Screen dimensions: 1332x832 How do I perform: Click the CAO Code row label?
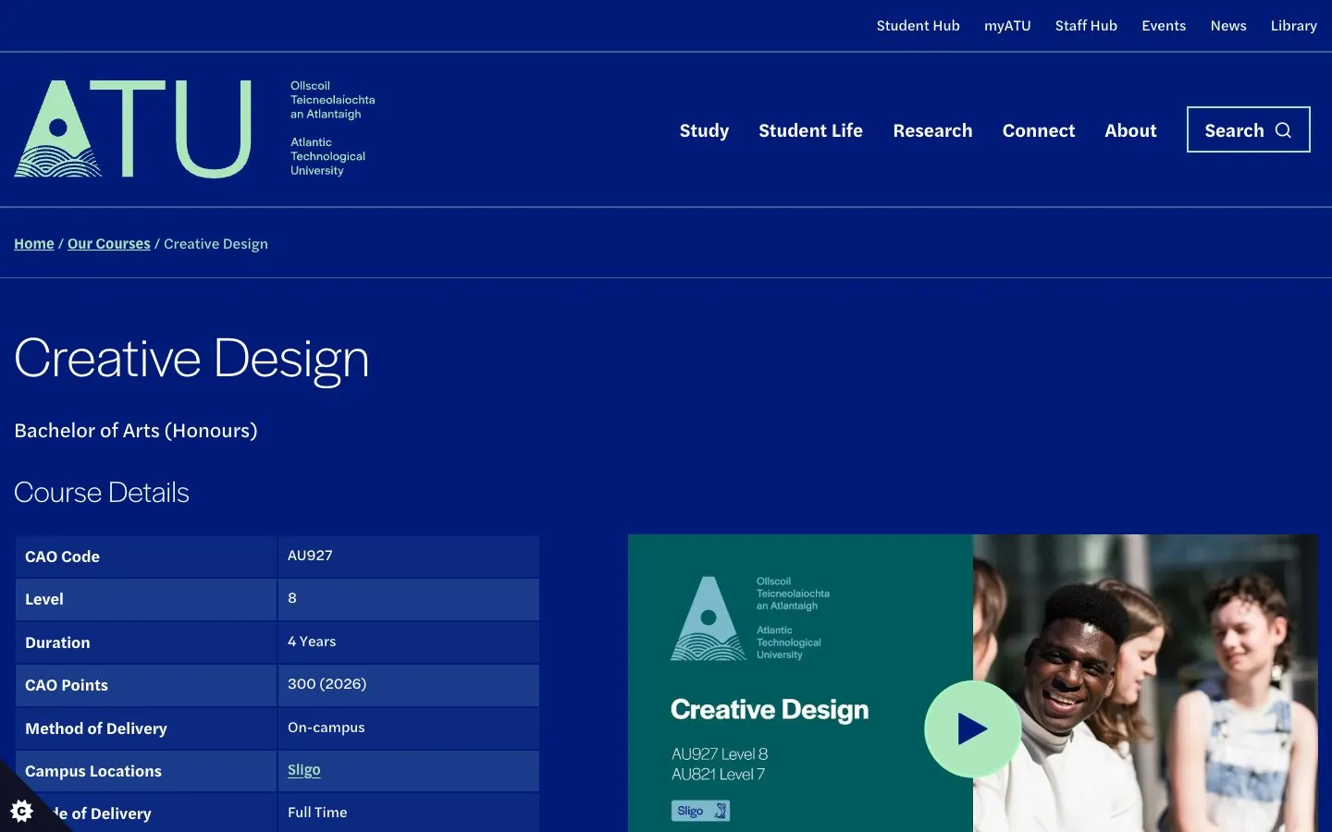(x=62, y=557)
